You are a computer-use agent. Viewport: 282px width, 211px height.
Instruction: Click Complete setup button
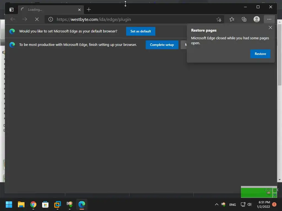pyautogui.click(x=162, y=45)
